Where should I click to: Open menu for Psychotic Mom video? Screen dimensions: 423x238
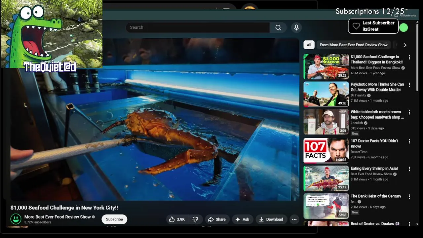pos(409,85)
